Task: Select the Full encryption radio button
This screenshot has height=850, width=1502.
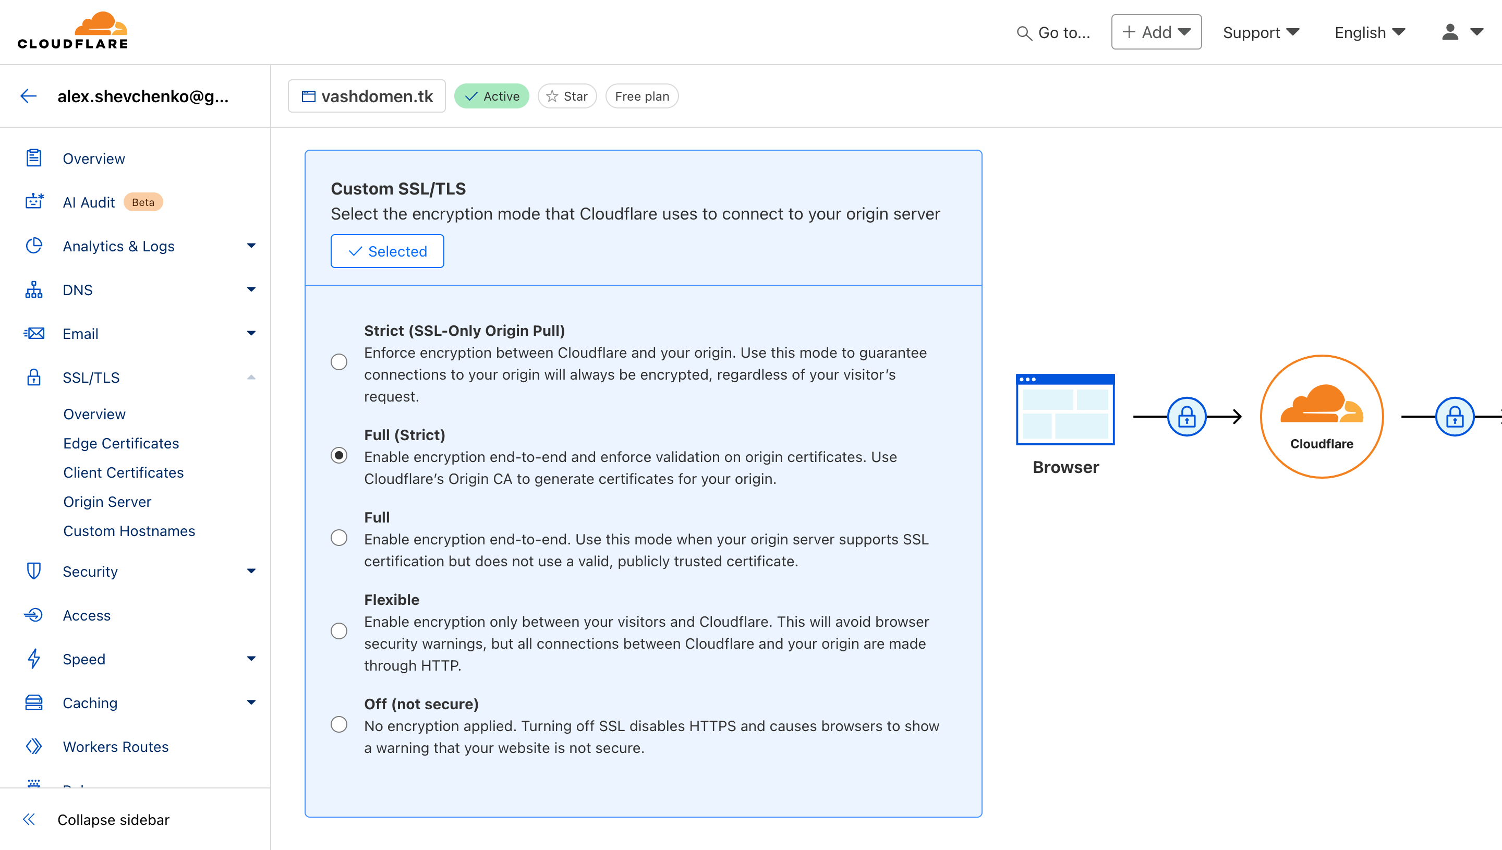Action: pos(338,537)
